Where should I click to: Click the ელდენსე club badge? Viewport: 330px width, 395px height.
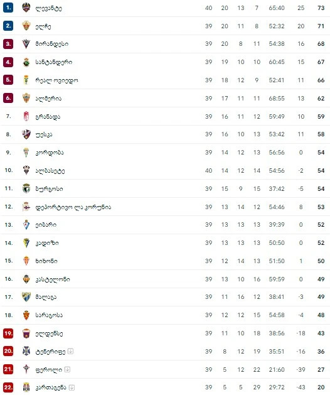point(26,333)
